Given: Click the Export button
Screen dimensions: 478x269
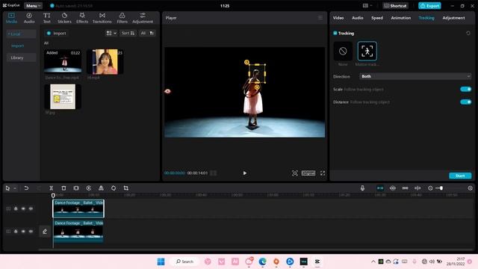Looking at the screenshot, I should pos(429,6).
